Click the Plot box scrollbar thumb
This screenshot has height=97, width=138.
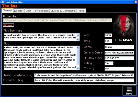pyautogui.click(x=78, y=57)
